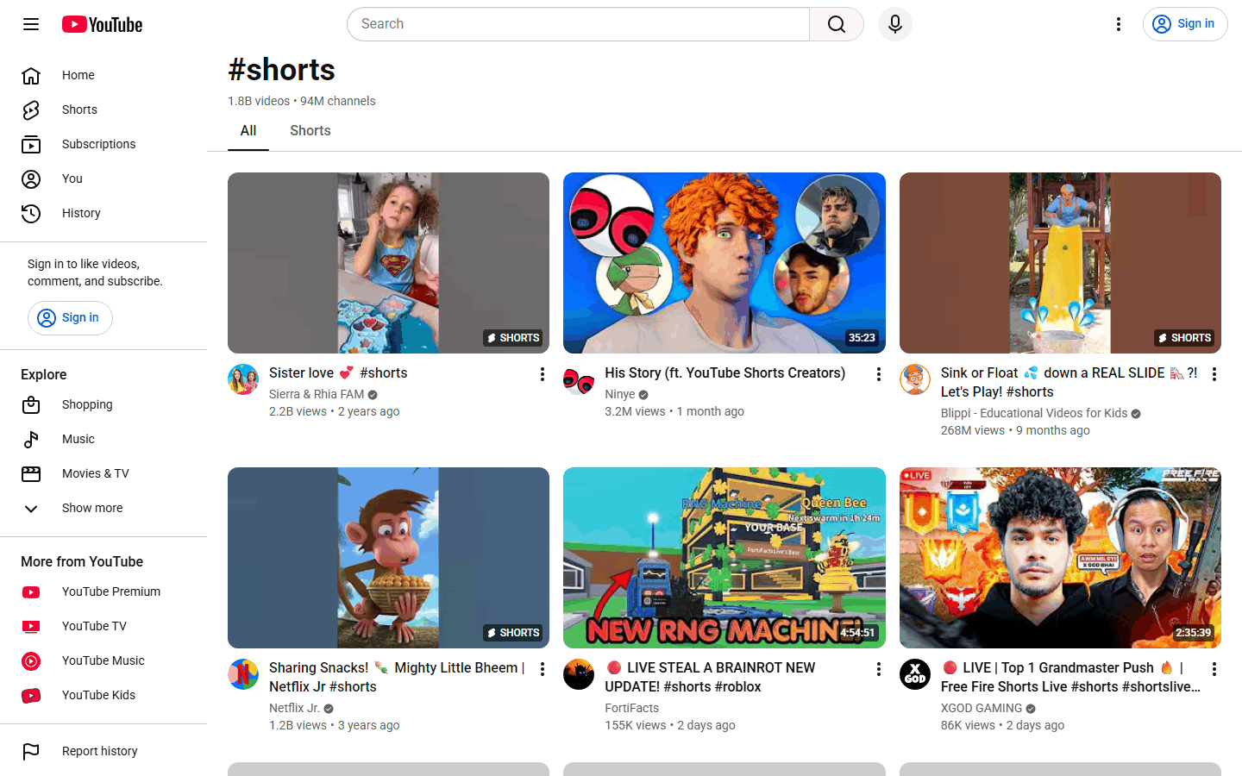Open YouTube Premium link
This screenshot has width=1242, height=776.
103,591
